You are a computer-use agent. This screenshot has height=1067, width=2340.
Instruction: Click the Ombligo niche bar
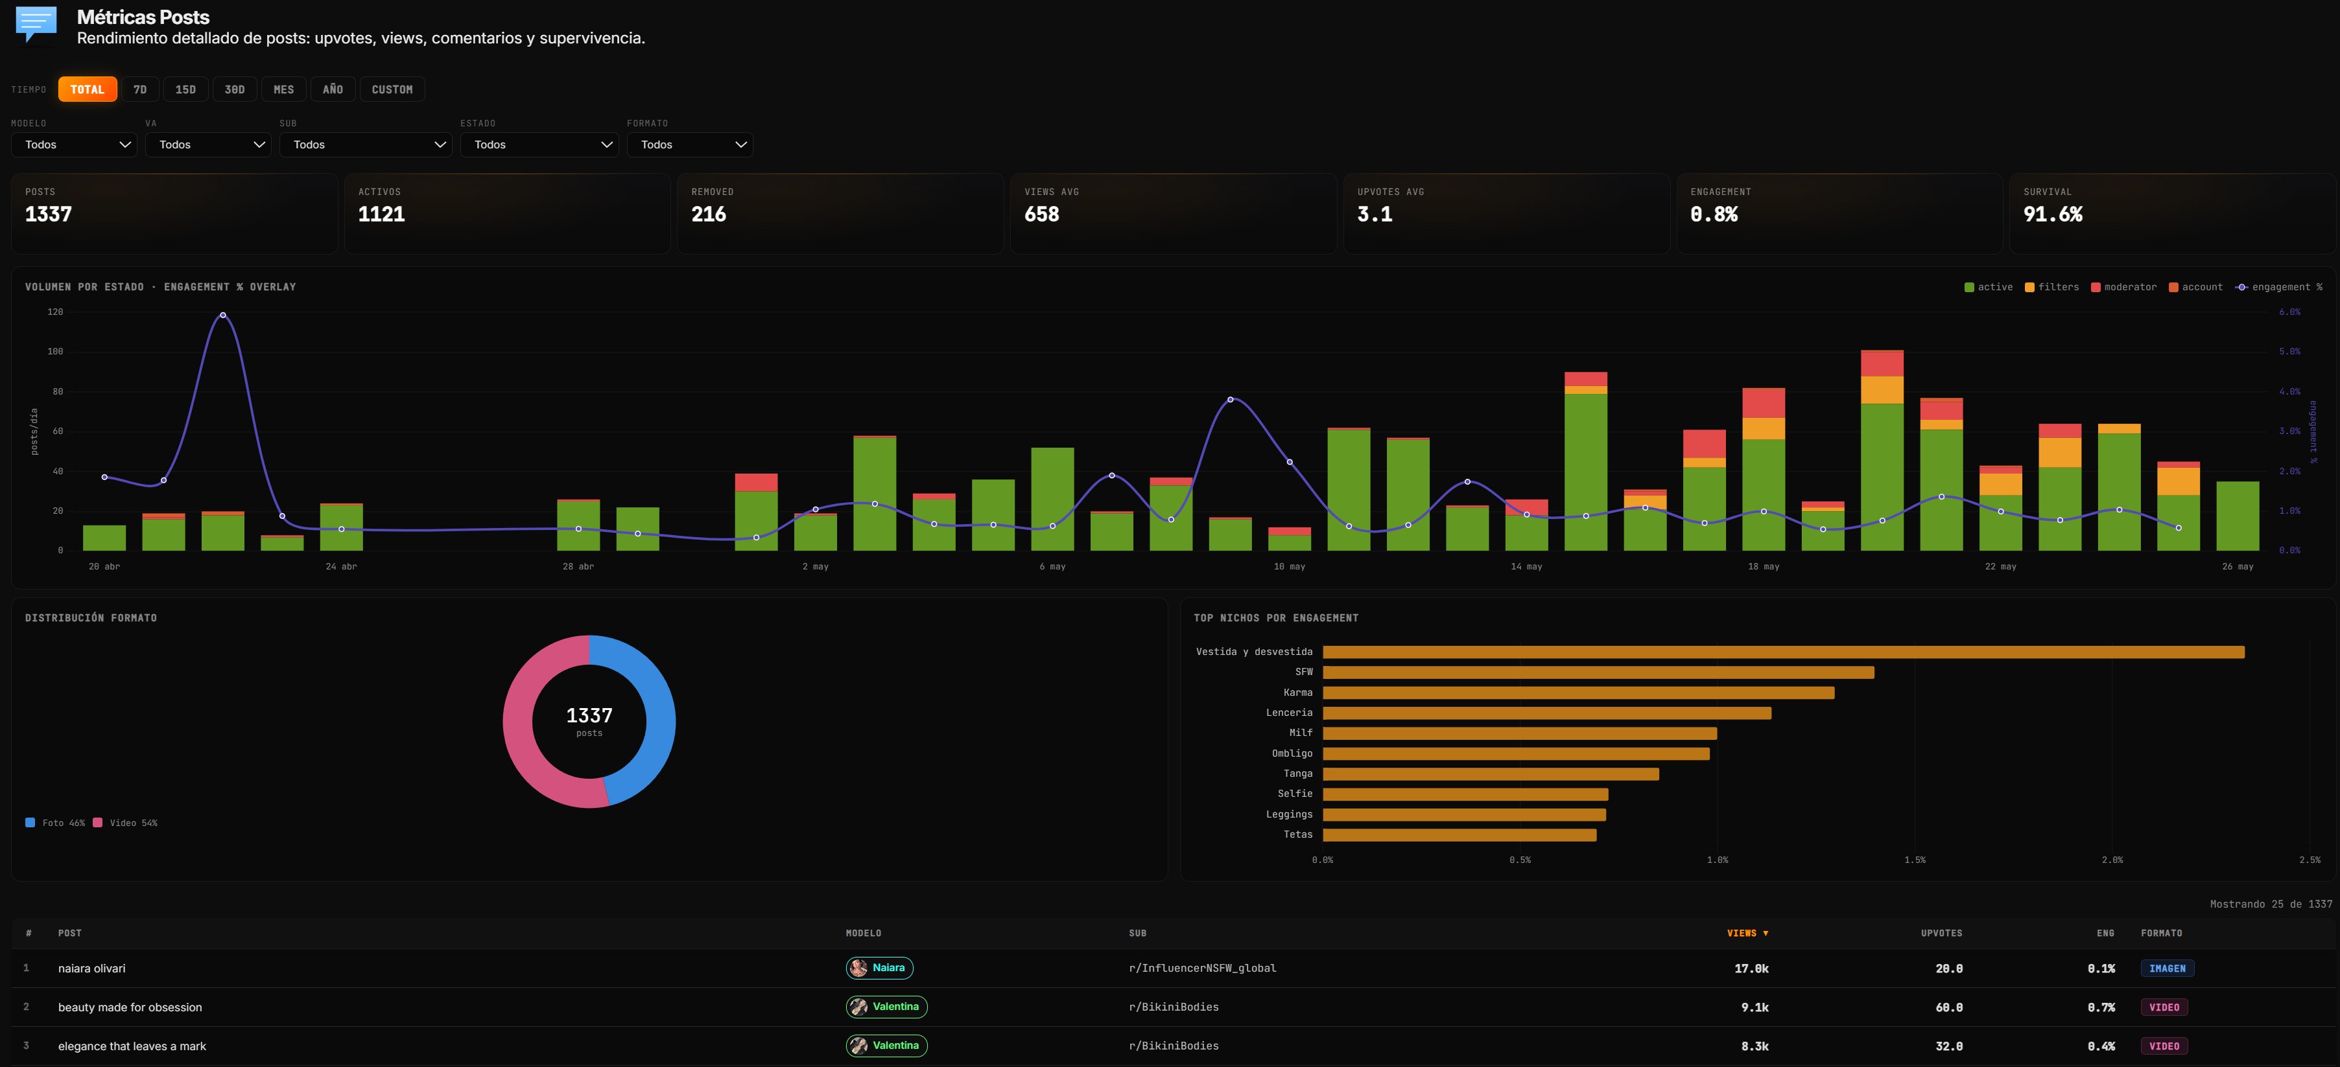1516,753
